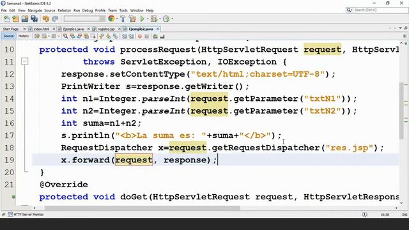The width and height of the screenshot is (409, 230).
Task: Click in the Search (Ctrl+I) field
Action: pyautogui.click(x=380, y=10)
